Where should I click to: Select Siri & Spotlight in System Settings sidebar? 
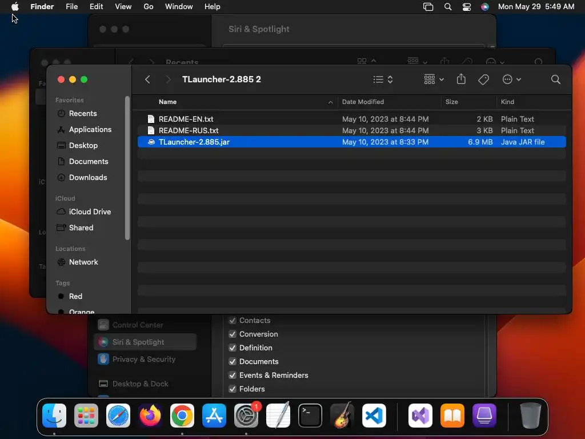tap(145, 342)
